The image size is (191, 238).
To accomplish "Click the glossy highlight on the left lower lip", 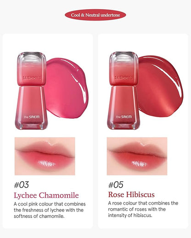I will tap(46, 163).
